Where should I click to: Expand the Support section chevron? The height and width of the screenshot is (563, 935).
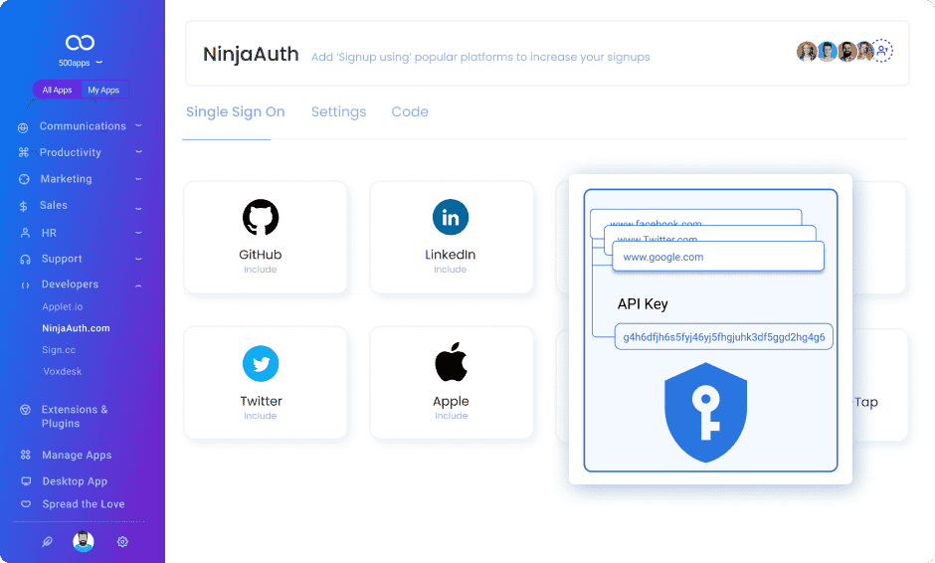click(138, 259)
